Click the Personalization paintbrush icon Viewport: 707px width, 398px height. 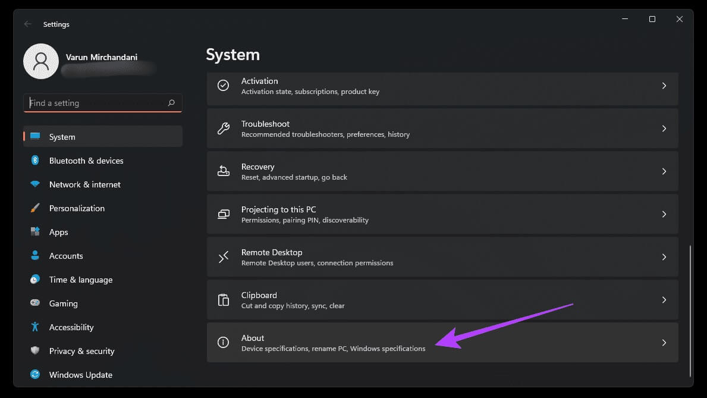coord(35,208)
